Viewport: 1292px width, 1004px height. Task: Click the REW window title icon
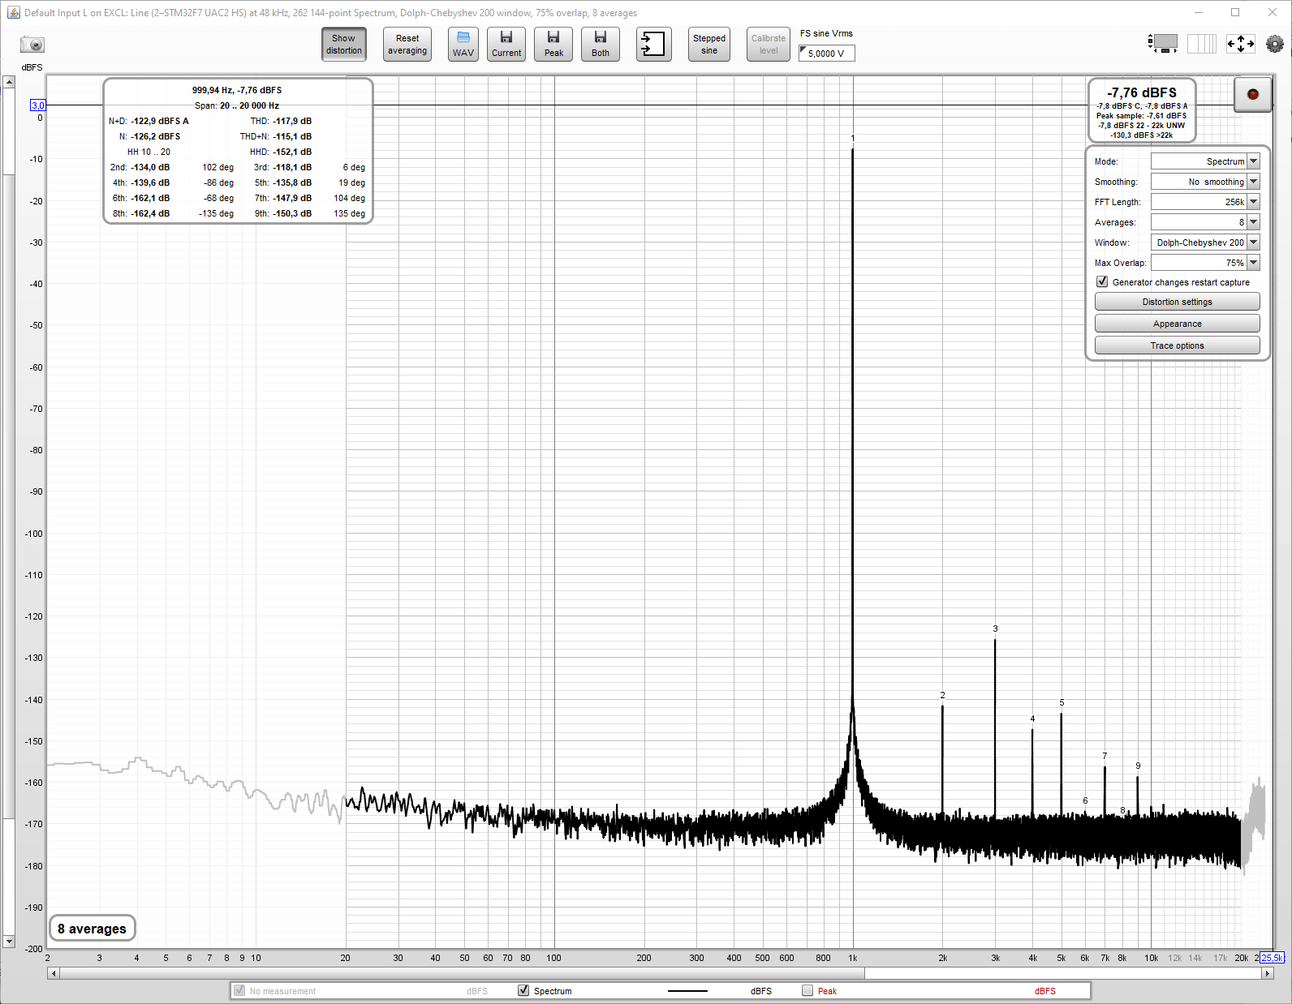tap(13, 12)
